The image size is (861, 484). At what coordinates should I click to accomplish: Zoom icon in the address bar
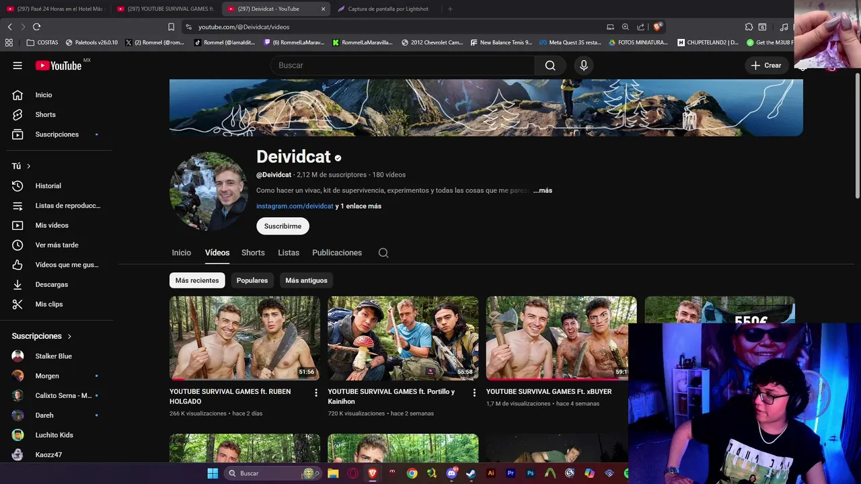(626, 27)
